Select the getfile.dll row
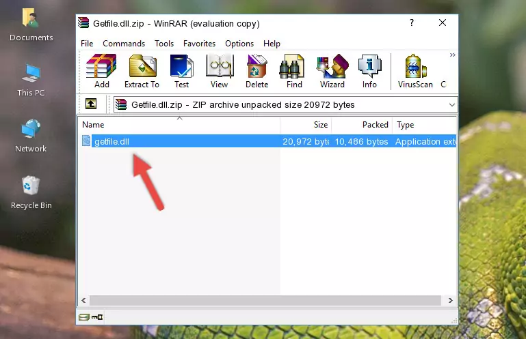Viewport: 526px width, 339px height. 267,141
